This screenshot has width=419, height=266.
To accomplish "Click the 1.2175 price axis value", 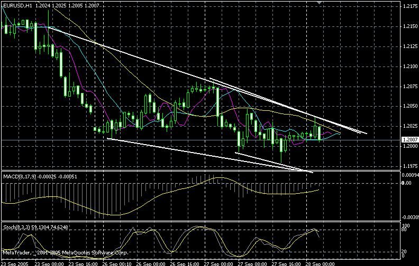I will (x=410, y=6).
